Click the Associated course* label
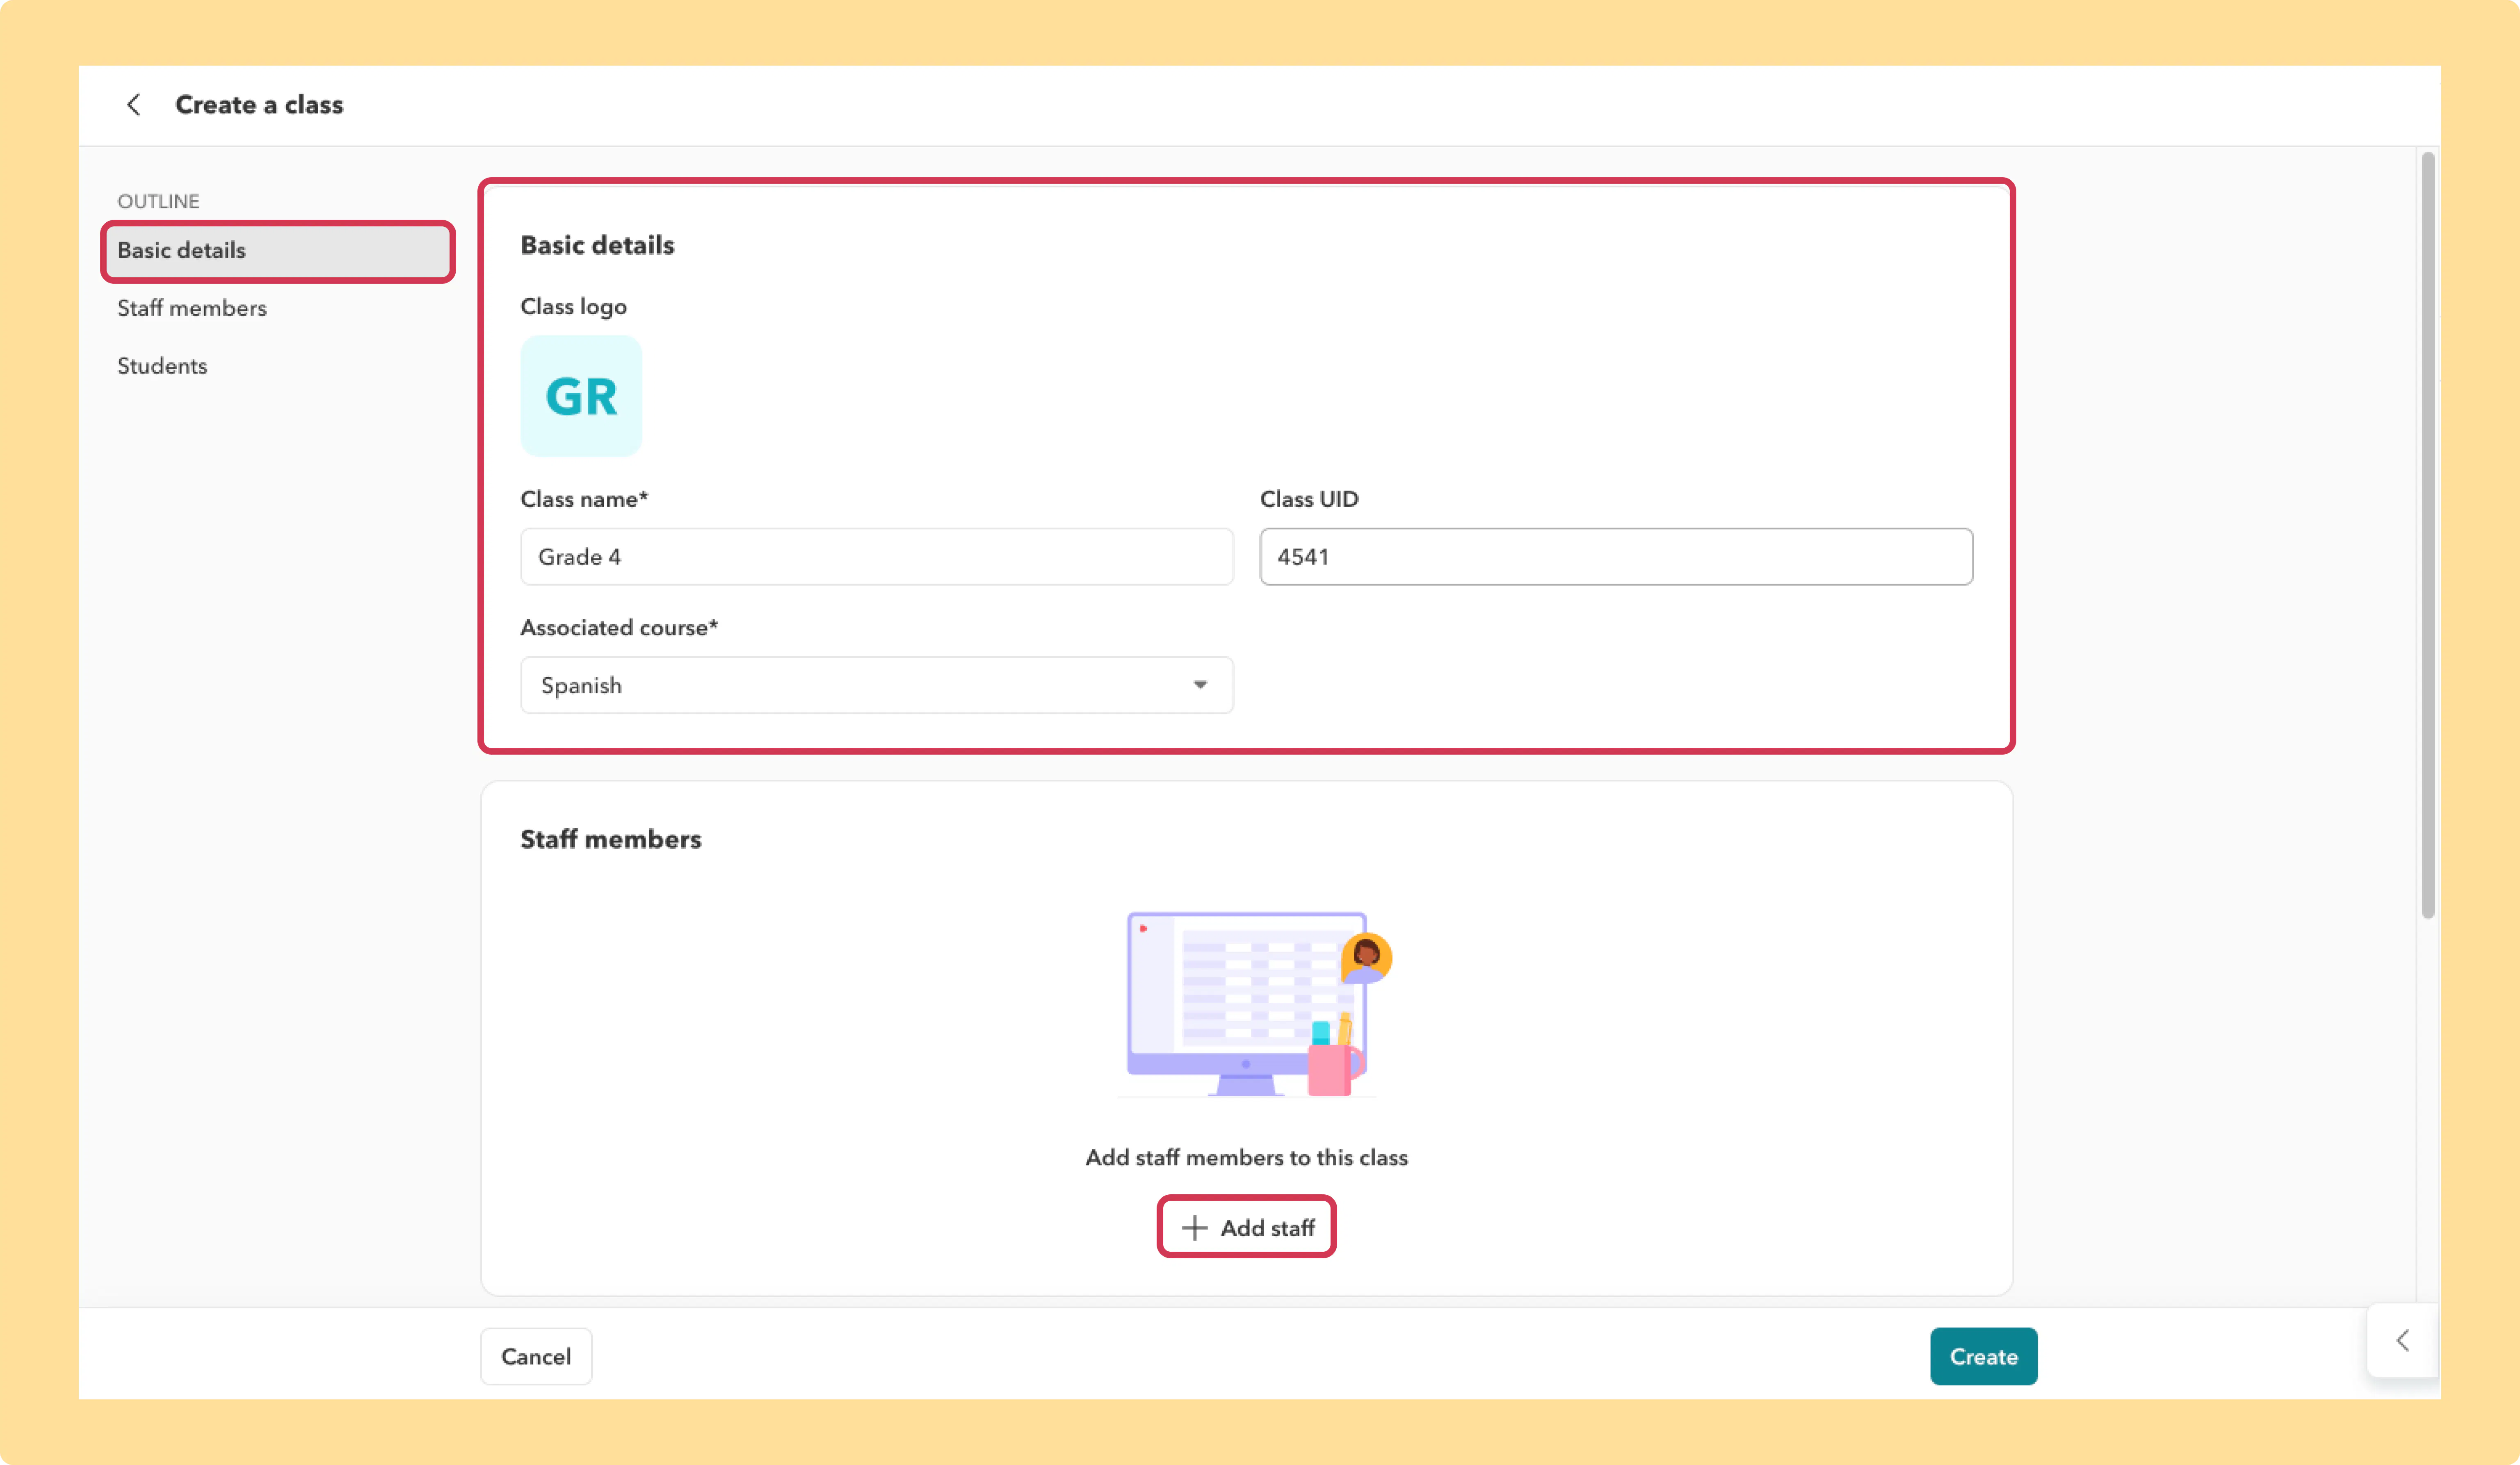The height and width of the screenshot is (1465, 2520). 619,628
